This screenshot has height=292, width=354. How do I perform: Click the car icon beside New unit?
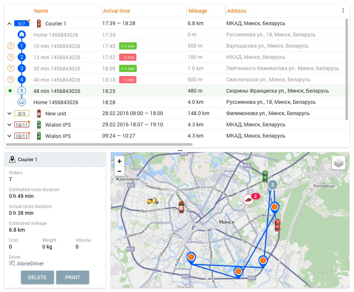(x=39, y=113)
